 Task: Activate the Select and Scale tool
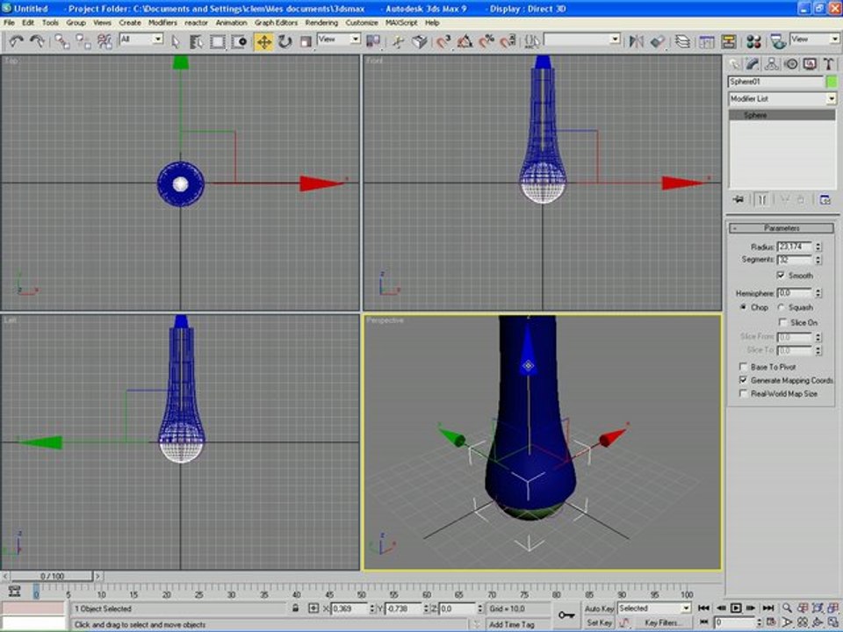(x=306, y=41)
